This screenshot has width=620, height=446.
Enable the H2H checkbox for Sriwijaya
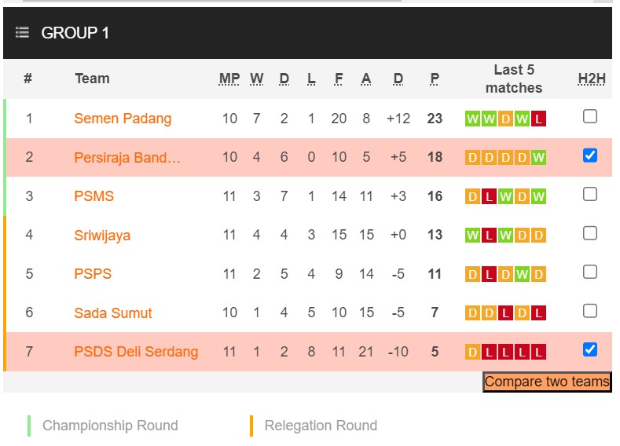tap(590, 233)
